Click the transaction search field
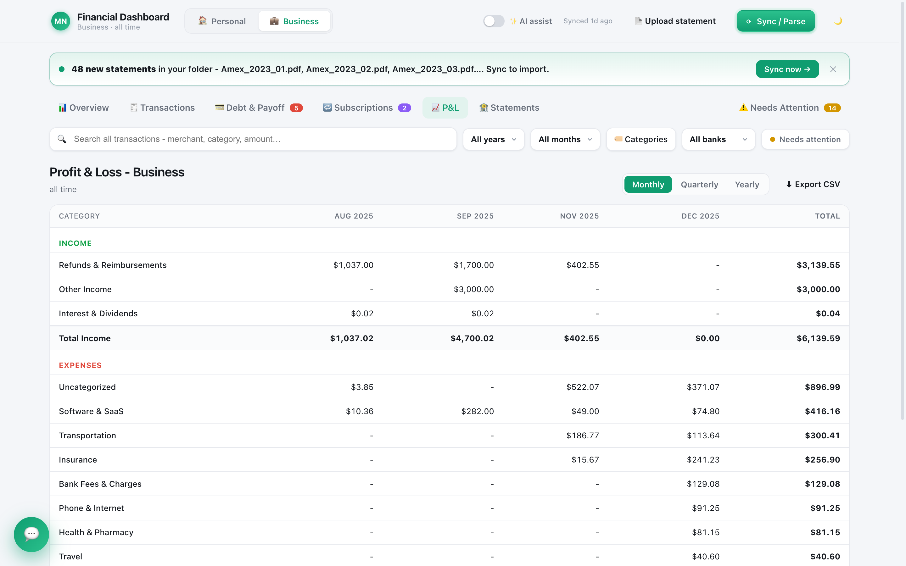The width and height of the screenshot is (906, 566). click(253, 139)
